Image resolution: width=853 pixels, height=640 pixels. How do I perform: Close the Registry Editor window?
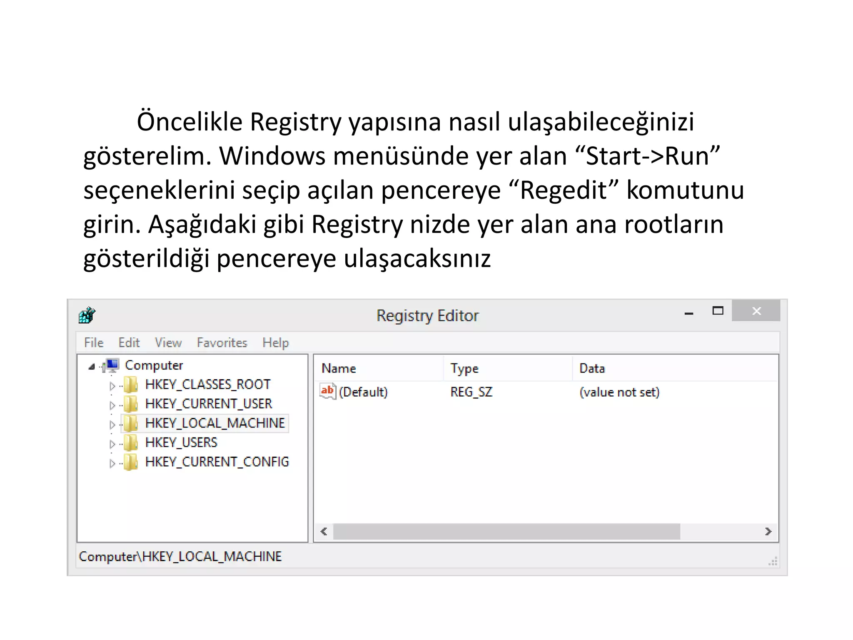756,311
